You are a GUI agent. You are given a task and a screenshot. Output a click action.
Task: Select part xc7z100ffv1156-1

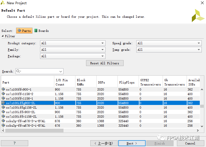pos(19,98)
